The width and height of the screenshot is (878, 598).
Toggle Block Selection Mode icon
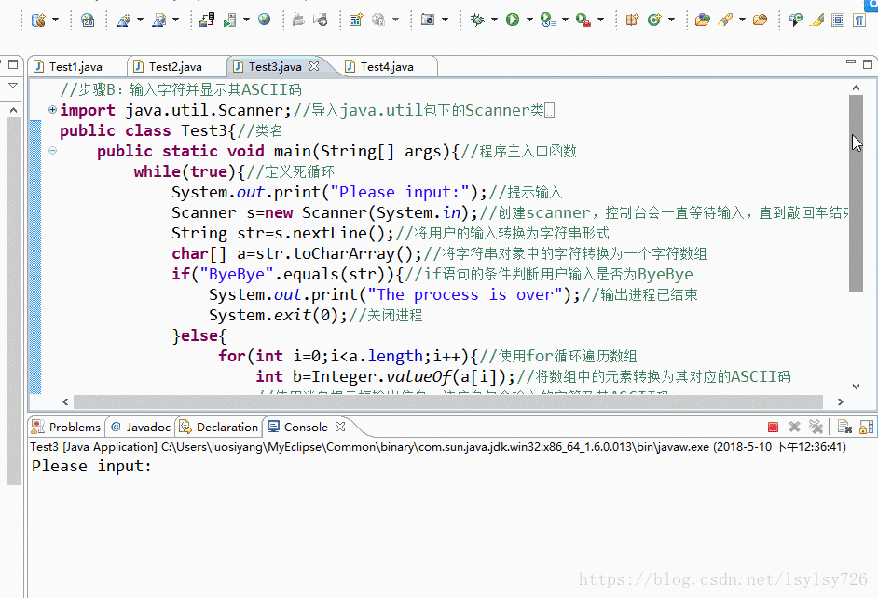click(x=838, y=20)
